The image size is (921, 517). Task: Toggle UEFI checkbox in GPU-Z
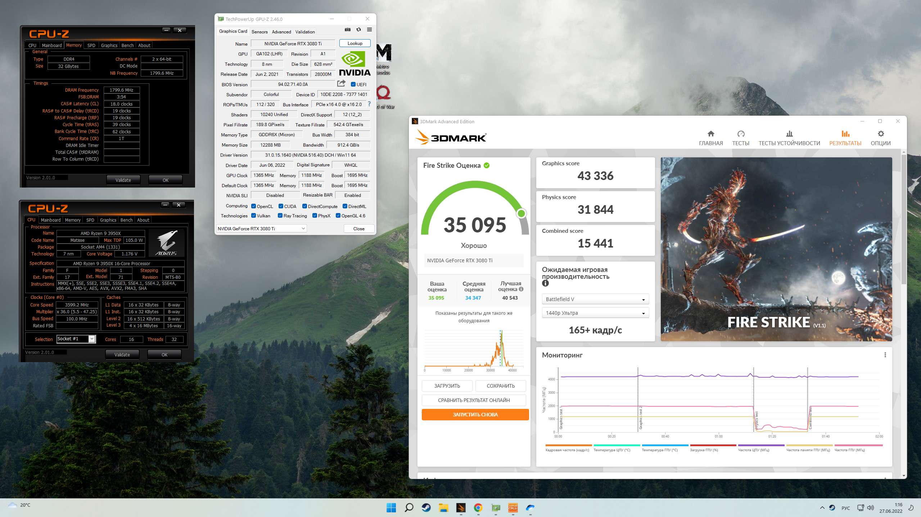(353, 84)
